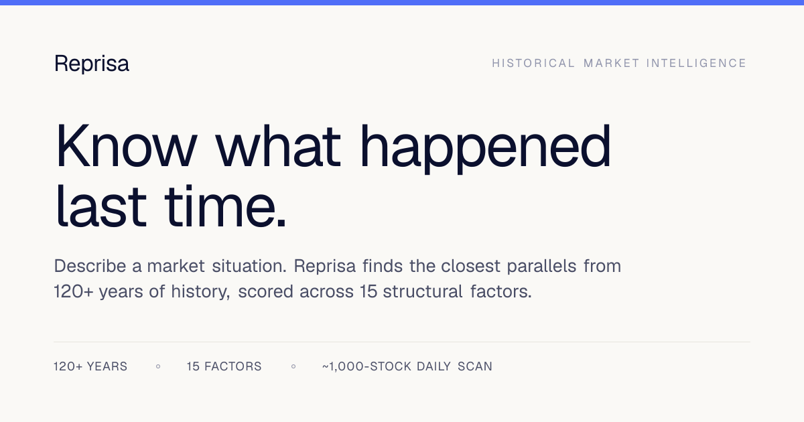Screen dimensions: 804x422
Task: Click the word INTELLIGENCE in the tagline
Action: pos(696,63)
